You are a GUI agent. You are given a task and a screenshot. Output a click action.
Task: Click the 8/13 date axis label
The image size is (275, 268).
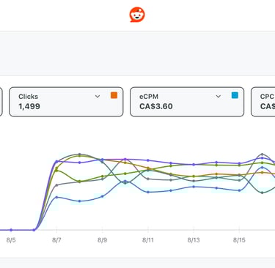[x=194, y=240]
